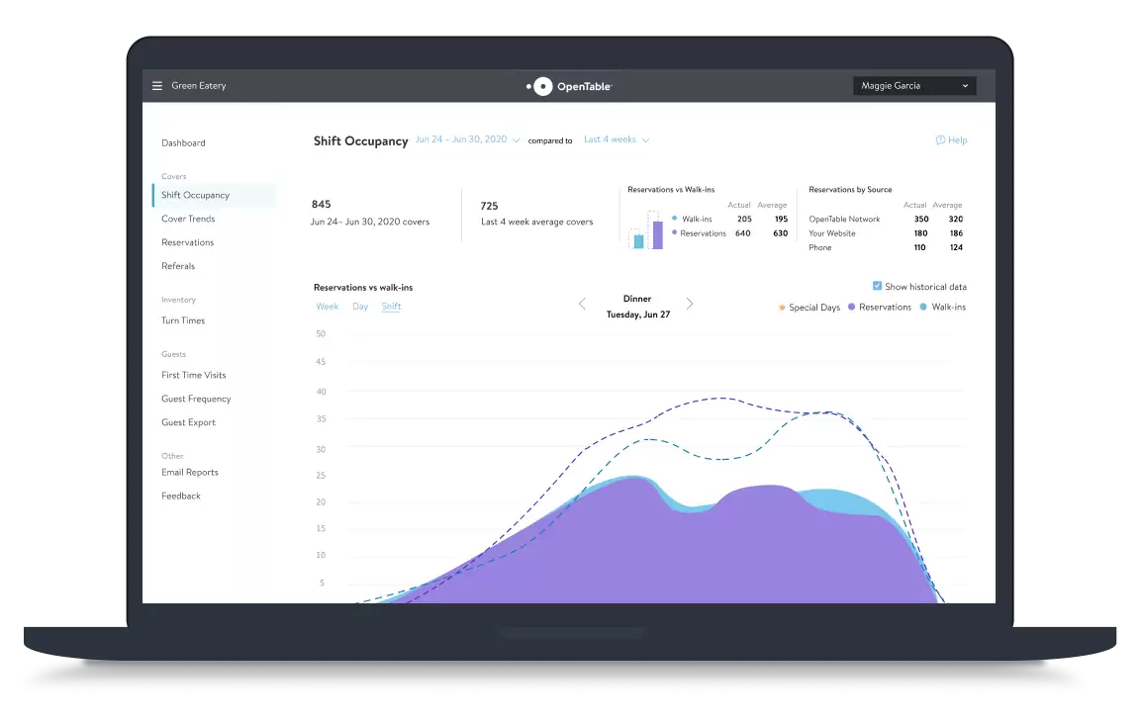Image resolution: width=1142 pixels, height=724 pixels.
Task: Click the Reservations vs Walk-ins bar chart icon
Action: (647, 229)
